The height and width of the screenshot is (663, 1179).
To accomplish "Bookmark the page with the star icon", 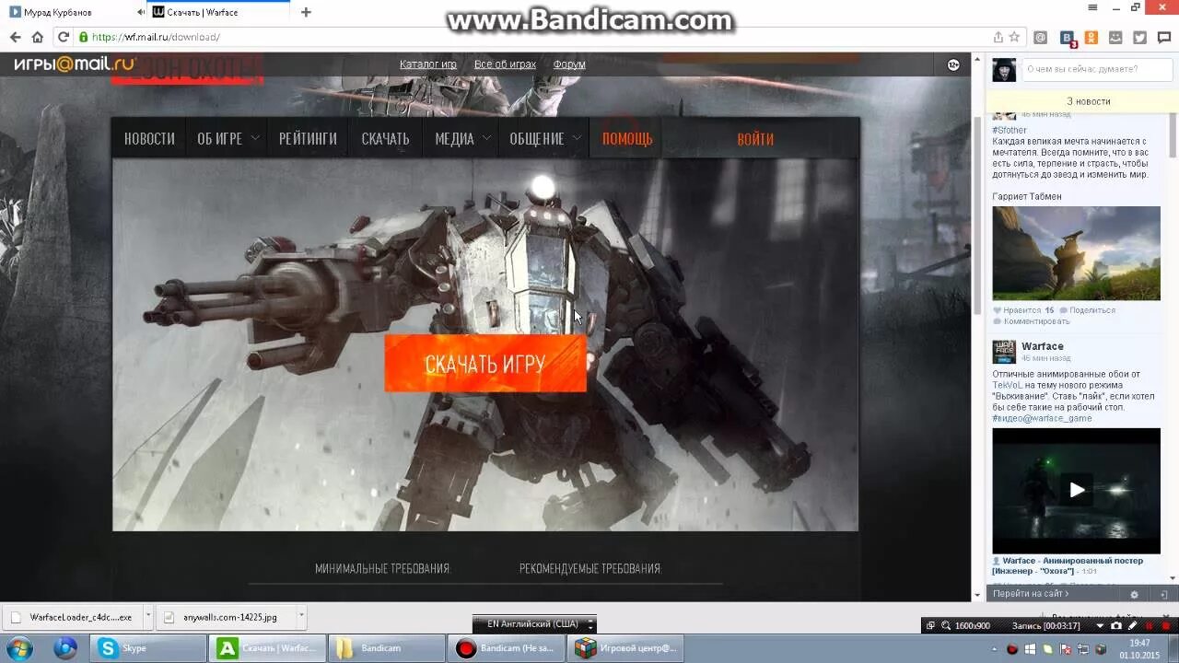I will [x=1014, y=38].
